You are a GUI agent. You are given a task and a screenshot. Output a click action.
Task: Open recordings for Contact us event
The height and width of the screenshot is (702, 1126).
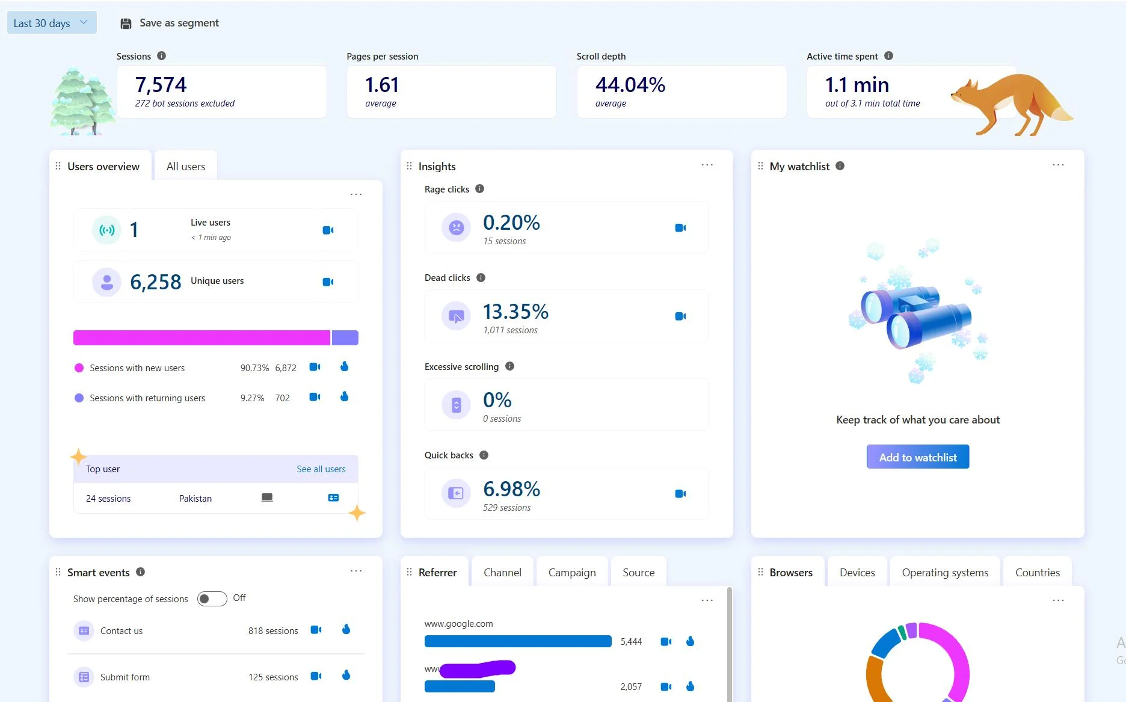pyautogui.click(x=316, y=630)
